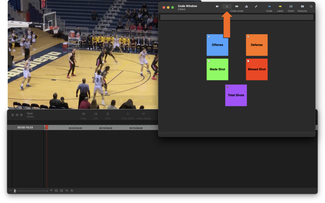Toggle the activation dot on Made Shot button
Image resolution: width=325 pixels, height=203 pixels.
pyautogui.click(x=209, y=61)
